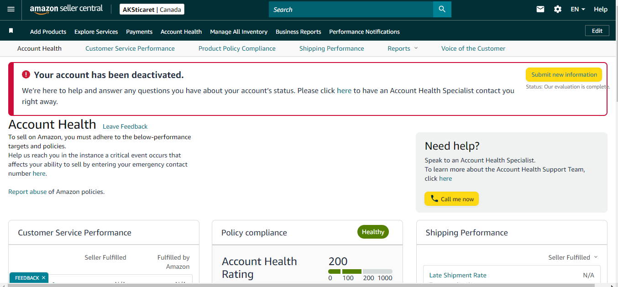This screenshot has width=618, height=287.
Task: Open the Help link
Action: coord(601,9)
